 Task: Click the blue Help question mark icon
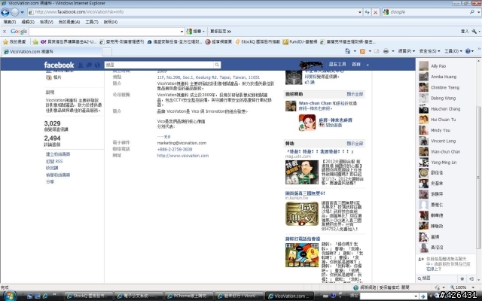[468, 51]
